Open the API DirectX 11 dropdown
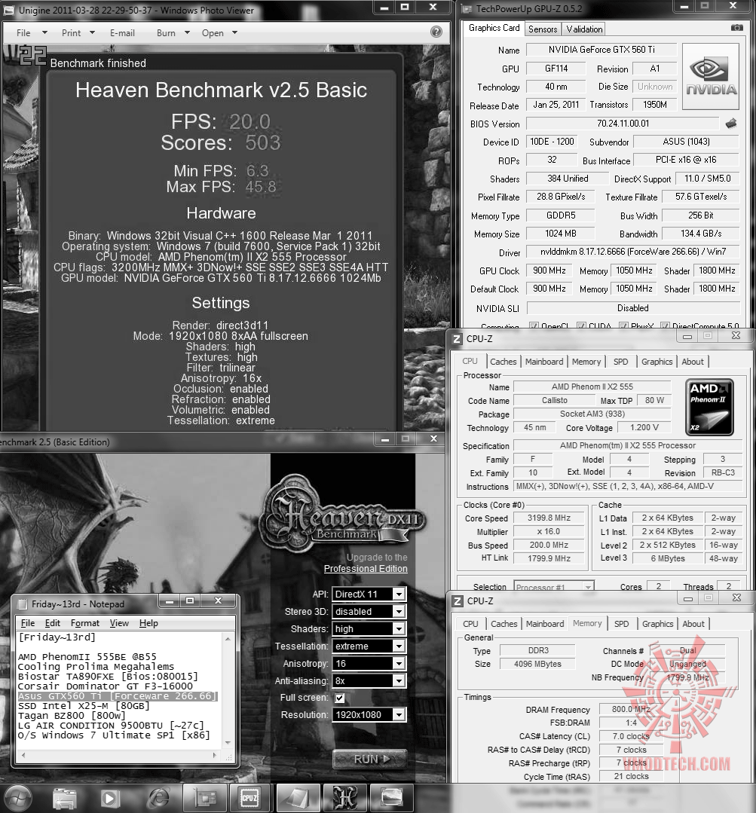 369,594
